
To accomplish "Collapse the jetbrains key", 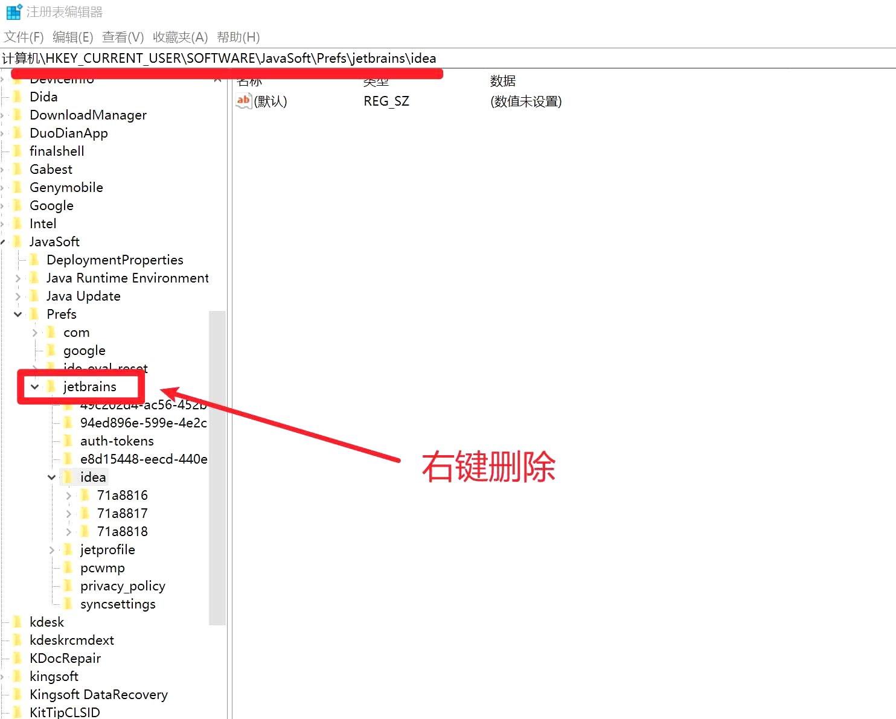I will point(35,387).
